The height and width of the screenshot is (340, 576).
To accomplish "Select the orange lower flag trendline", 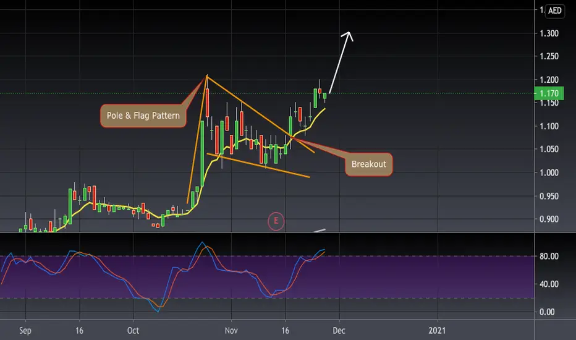I will 258,166.
